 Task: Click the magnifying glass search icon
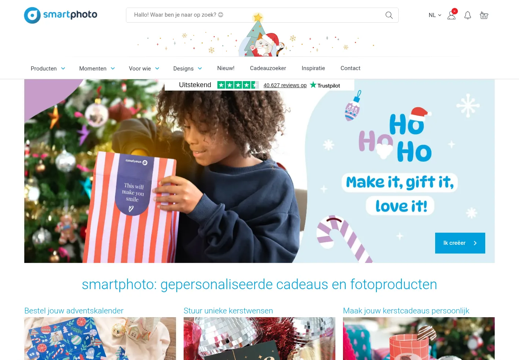tap(389, 15)
